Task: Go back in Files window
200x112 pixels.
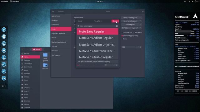Action: [23, 49]
